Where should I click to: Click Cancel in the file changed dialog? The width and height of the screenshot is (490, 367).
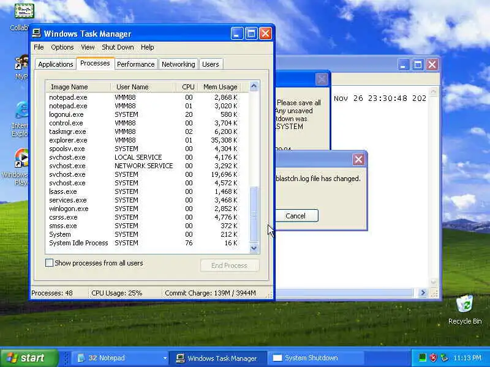coord(296,216)
